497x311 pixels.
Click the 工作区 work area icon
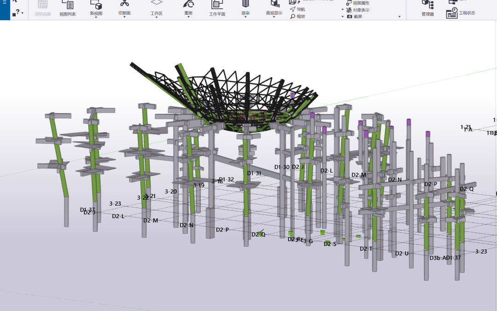coord(156,9)
